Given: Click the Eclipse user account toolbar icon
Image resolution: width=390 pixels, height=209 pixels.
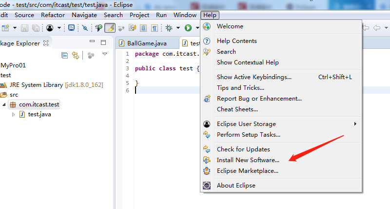Looking at the screenshot, I should 50,28.
